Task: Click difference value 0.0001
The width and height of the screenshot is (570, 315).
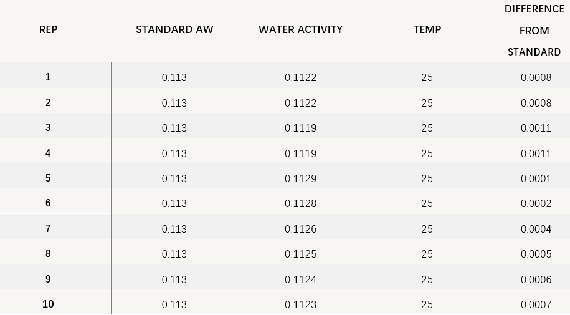Action: click(x=536, y=178)
